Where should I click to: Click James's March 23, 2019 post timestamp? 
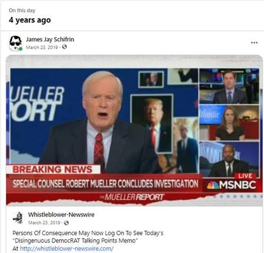(42, 47)
